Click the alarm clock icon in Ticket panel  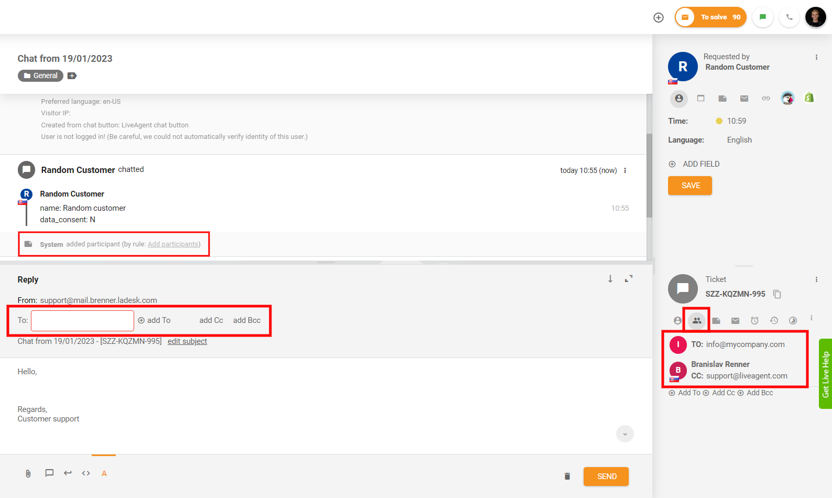(754, 320)
